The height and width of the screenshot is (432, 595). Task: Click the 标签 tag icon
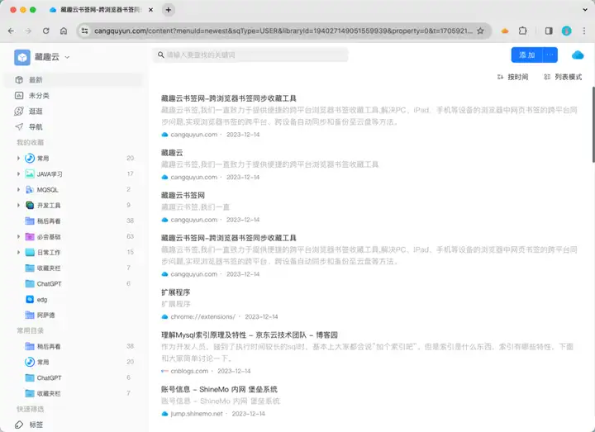pos(19,425)
